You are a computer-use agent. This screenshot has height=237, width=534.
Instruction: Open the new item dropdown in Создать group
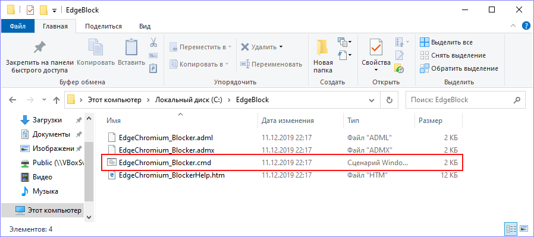(x=345, y=42)
